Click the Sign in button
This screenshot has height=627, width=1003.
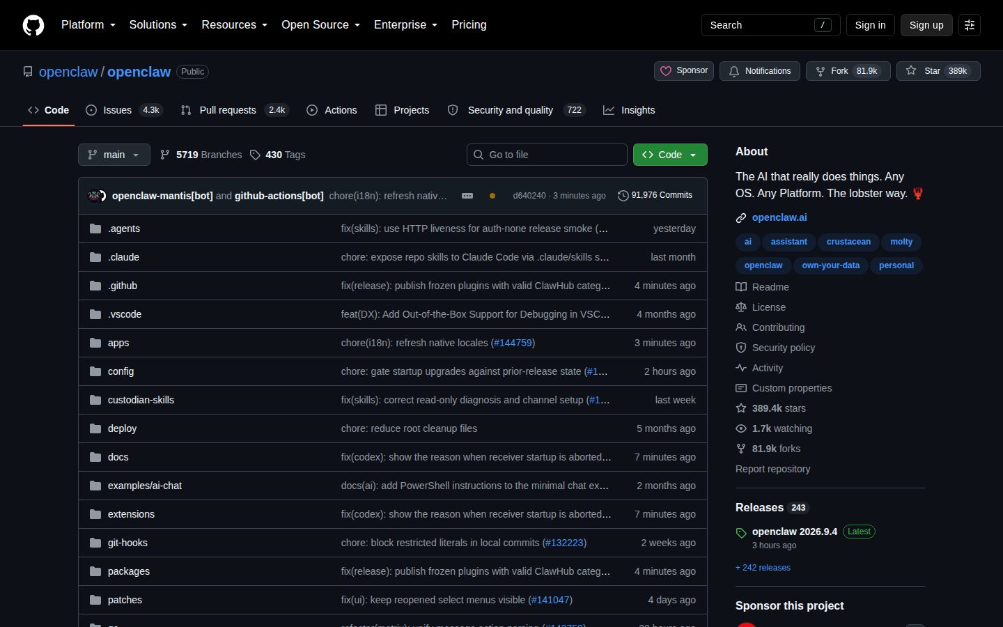870,25
